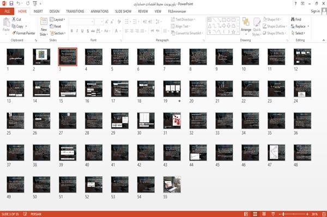Select slide 47 thumbnail
The width and height of the screenshot is (327, 217).
[x=276, y=153]
